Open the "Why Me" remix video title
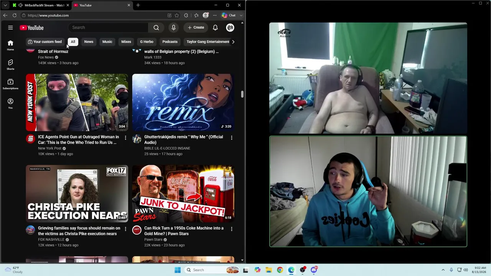Viewport: 491px width, 276px height. [x=183, y=140]
